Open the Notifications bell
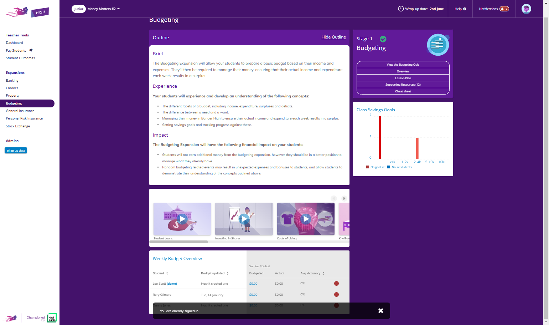This screenshot has height=325, width=549. tap(504, 9)
